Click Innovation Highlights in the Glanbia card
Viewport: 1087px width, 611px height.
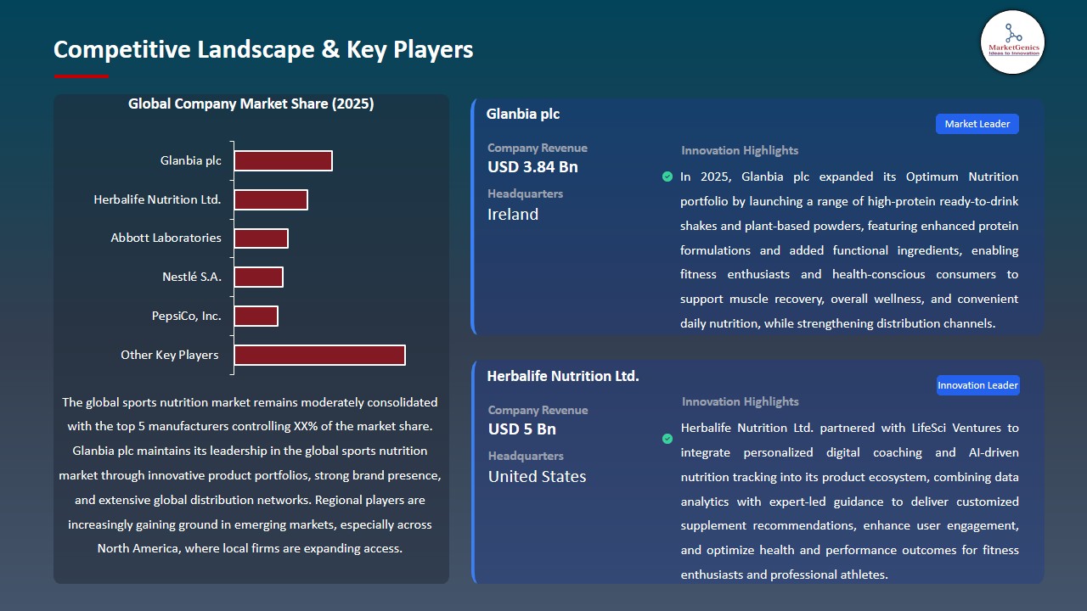[x=739, y=150]
